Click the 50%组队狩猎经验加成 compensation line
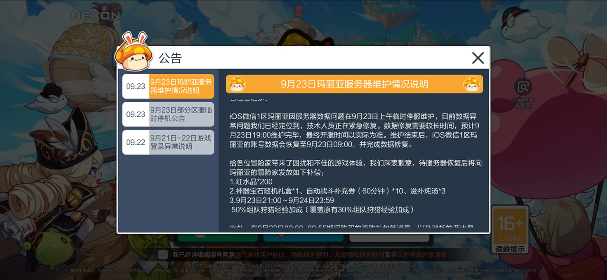The width and height of the screenshot is (607, 280). (x=323, y=210)
